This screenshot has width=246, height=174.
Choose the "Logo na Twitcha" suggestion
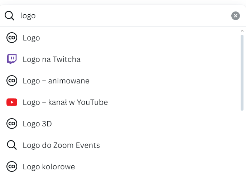52,59
